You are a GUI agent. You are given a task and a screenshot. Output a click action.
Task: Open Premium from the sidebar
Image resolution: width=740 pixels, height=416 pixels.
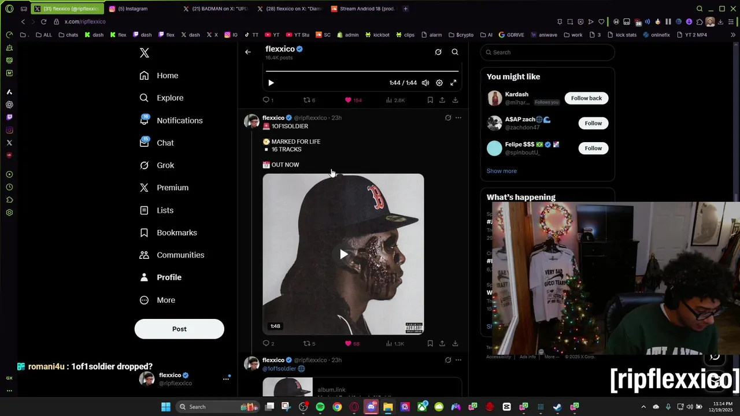164,188
